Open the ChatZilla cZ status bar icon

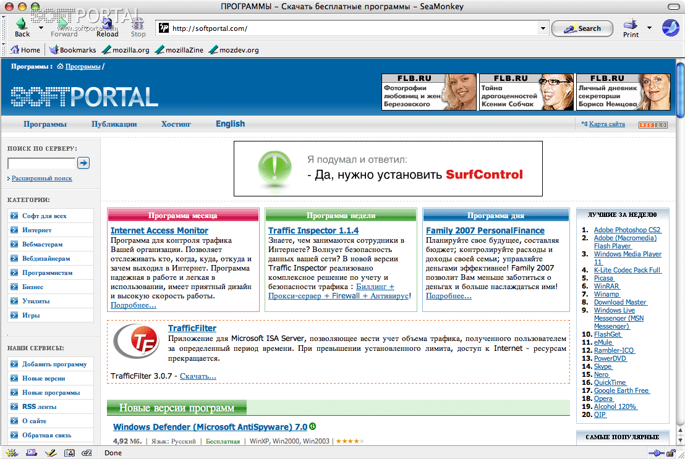tap(87, 453)
